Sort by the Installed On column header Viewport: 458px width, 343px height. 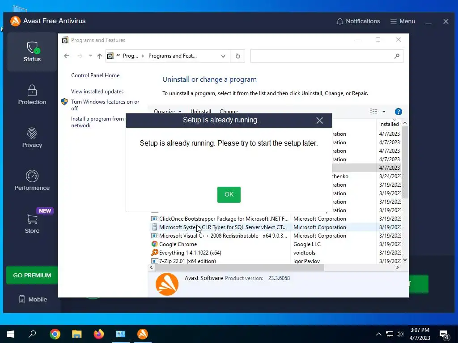click(x=389, y=124)
